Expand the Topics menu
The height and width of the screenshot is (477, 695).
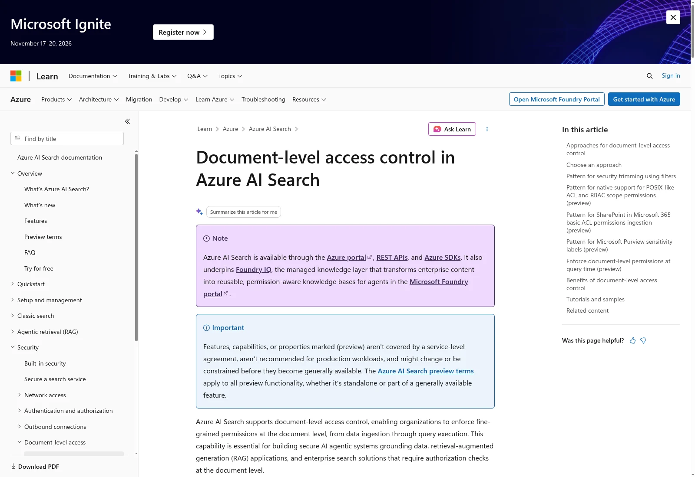click(x=230, y=76)
